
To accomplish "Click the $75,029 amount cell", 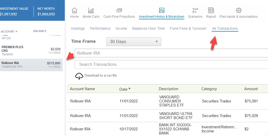I will click(251, 116).
